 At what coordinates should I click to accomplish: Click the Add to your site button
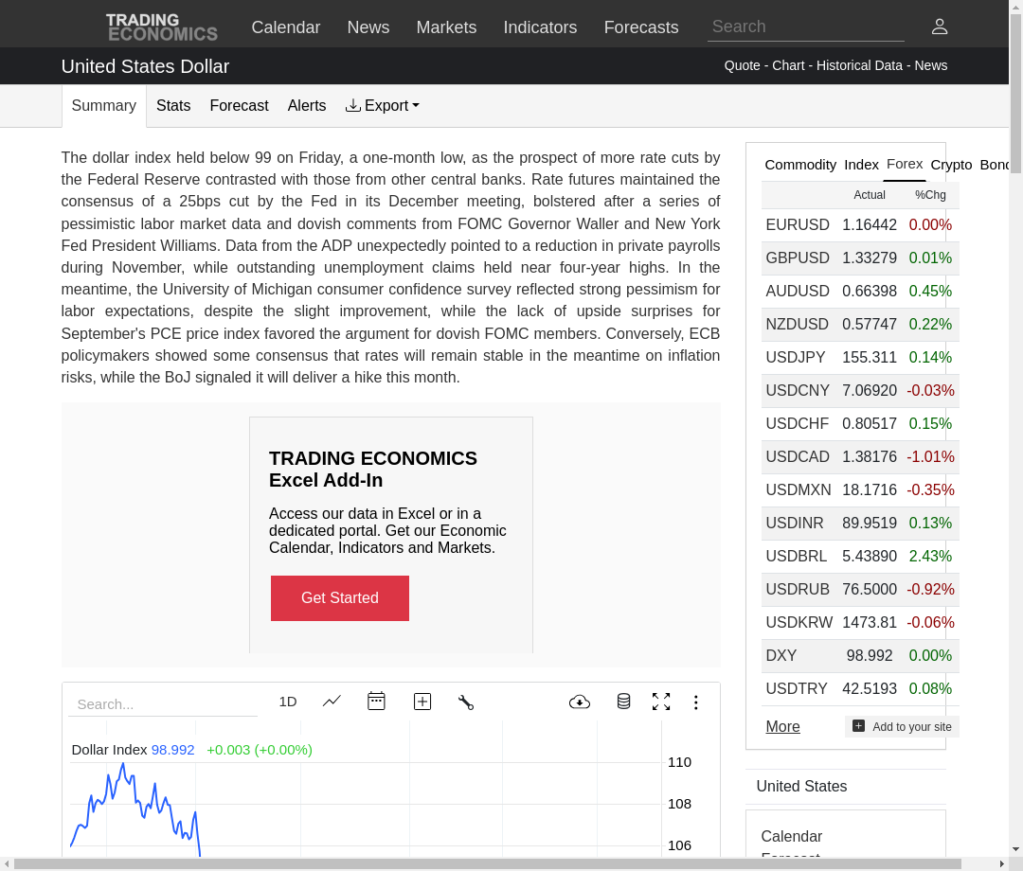click(902, 726)
